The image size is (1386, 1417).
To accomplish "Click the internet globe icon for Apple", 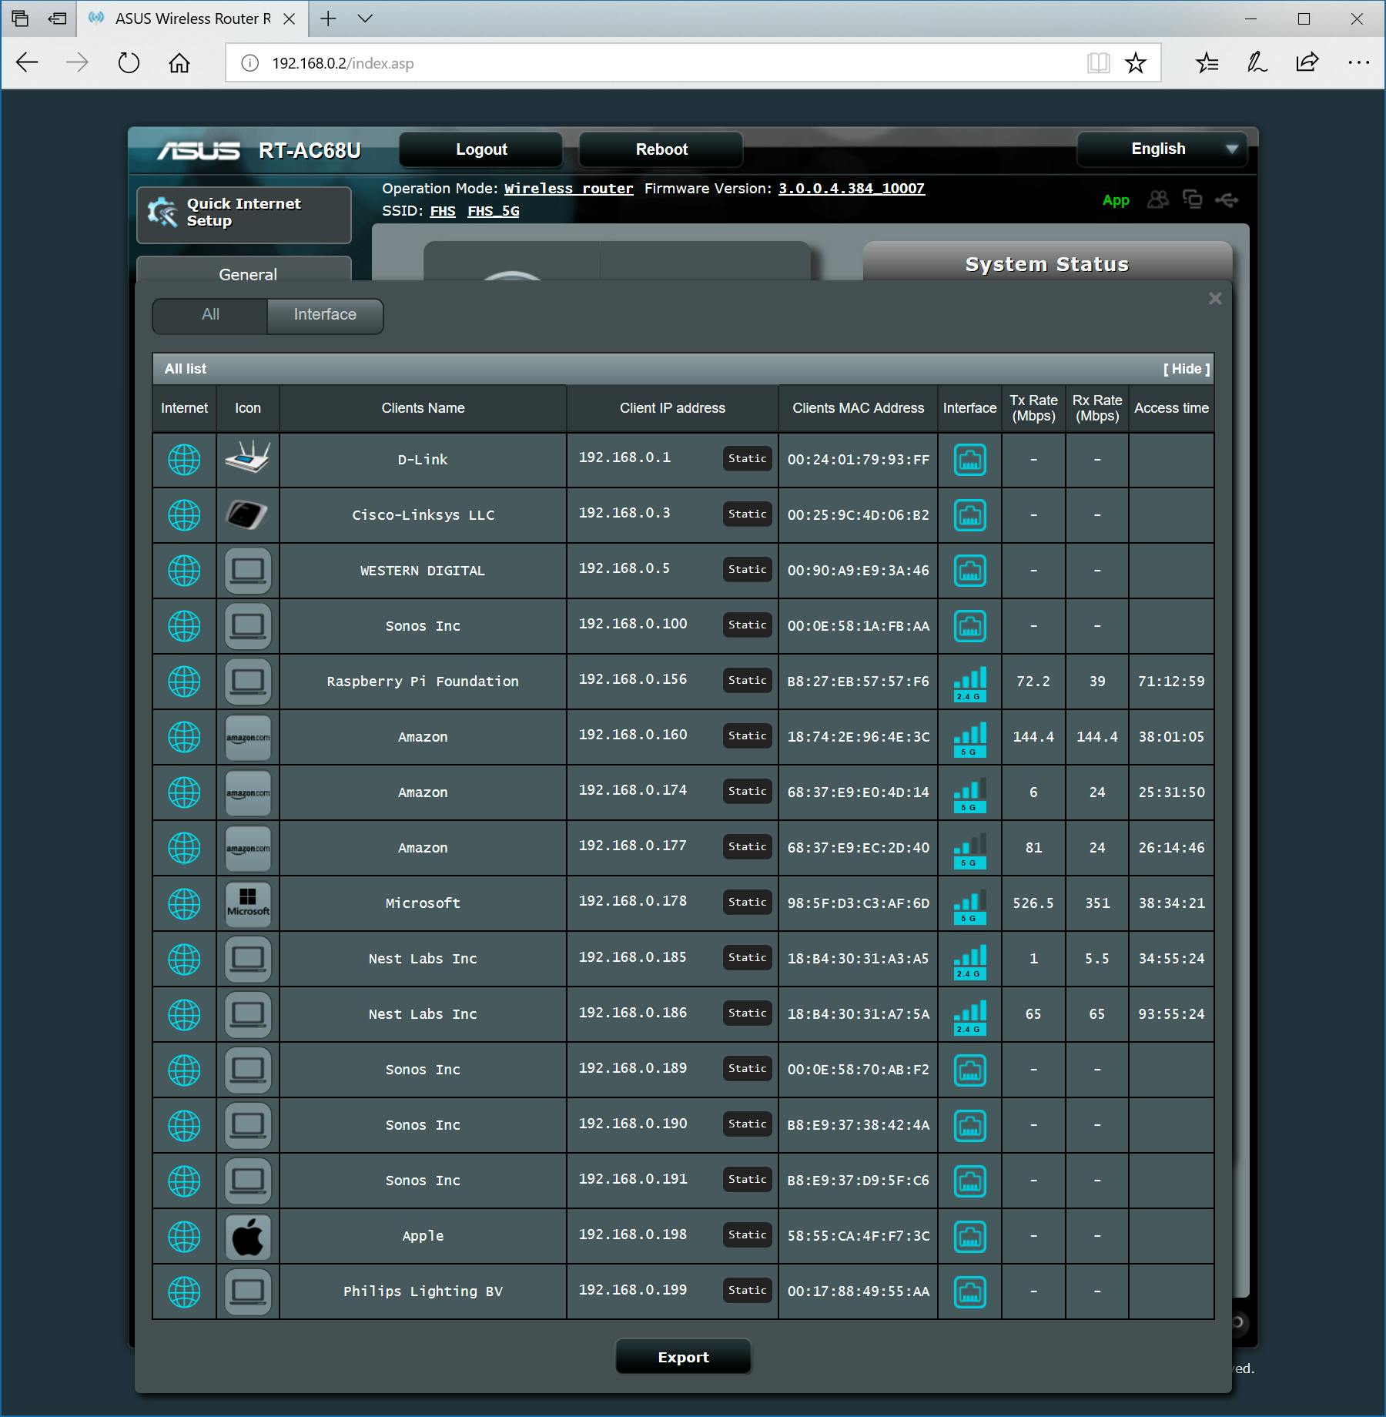I will (x=184, y=1236).
